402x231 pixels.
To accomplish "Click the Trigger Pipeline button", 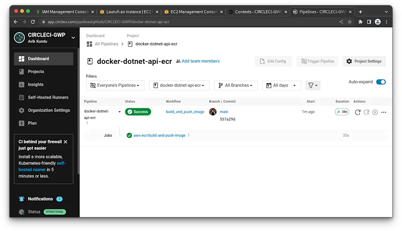I will tap(317, 61).
